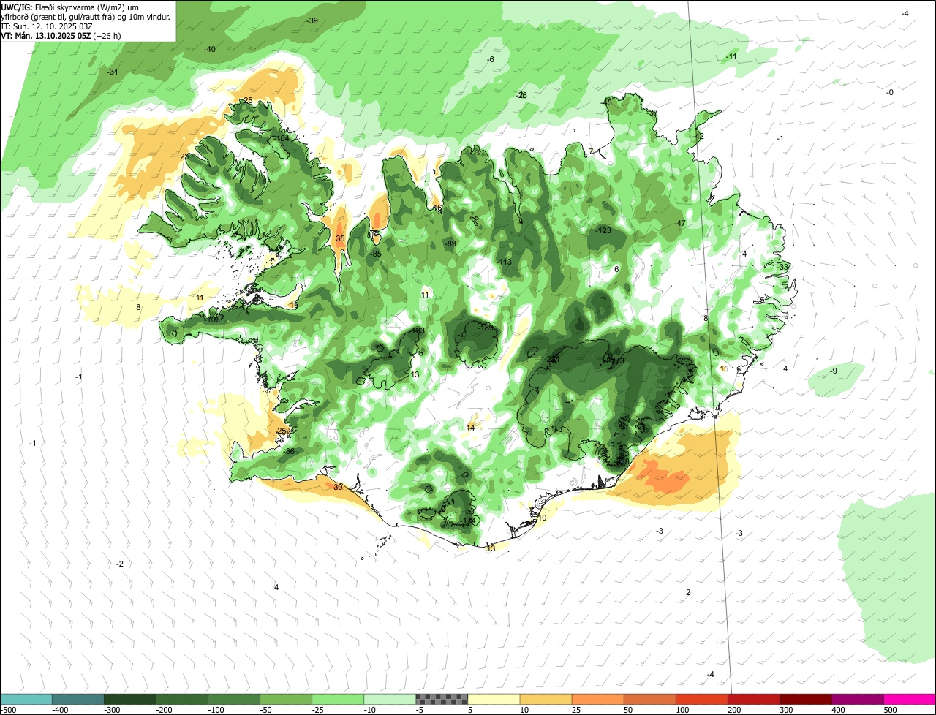Click the '-86' value on the map
The image size is (936, 715).
coord(289,451)
